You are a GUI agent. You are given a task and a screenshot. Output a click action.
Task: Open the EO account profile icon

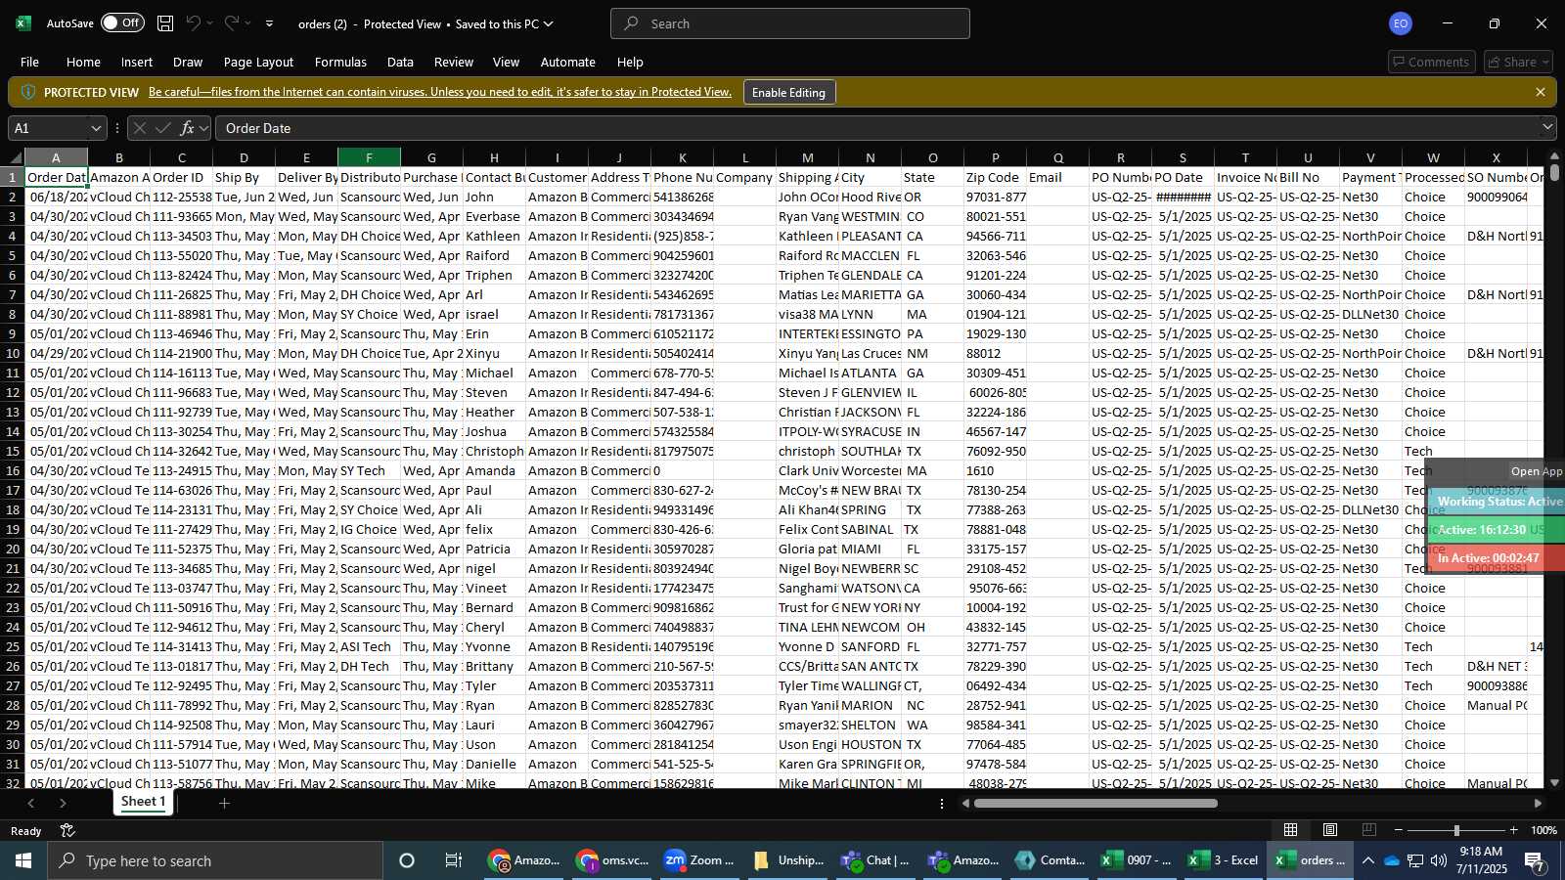1401,23
